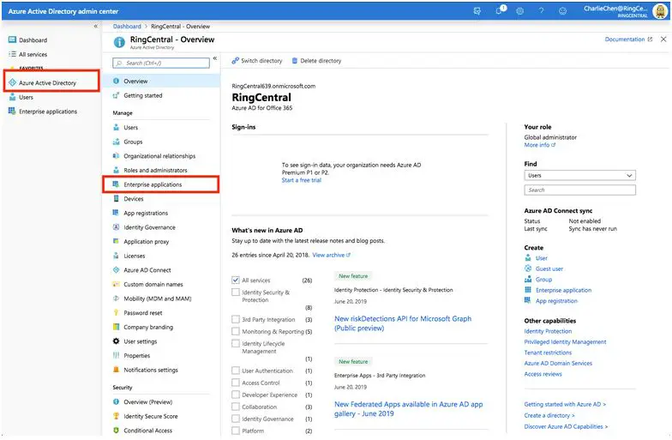The height and width of the screenshot is (440, 672).
Task: Click the Dashboard icon in left nav
Action: pos(12,39)
